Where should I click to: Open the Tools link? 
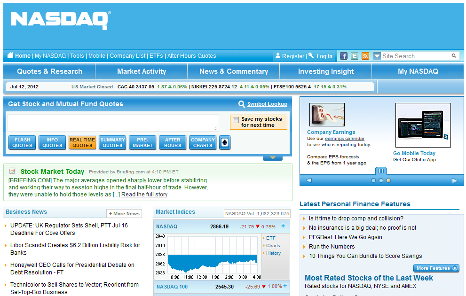point(77,56)
